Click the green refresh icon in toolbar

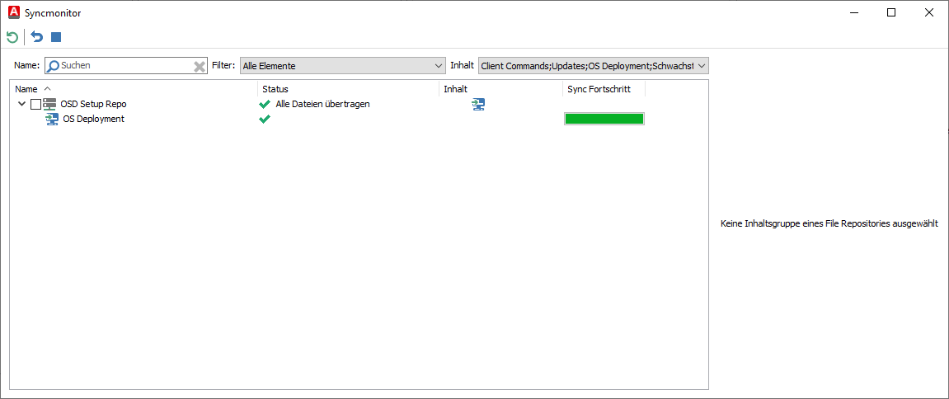(12, 37)
